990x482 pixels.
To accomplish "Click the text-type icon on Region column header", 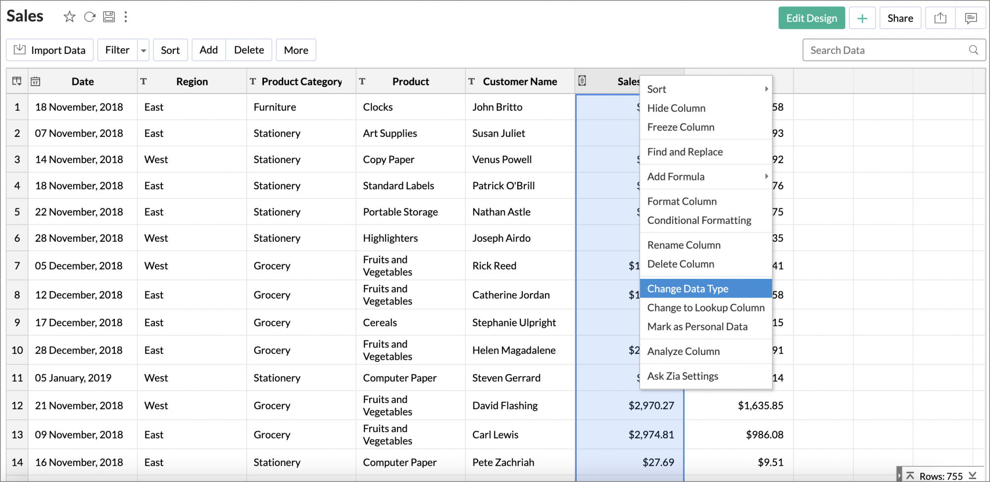I will coord(144,81).
